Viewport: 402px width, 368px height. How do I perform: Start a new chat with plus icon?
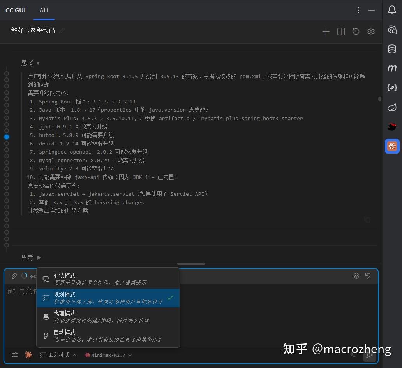click(x=326, y=31)
